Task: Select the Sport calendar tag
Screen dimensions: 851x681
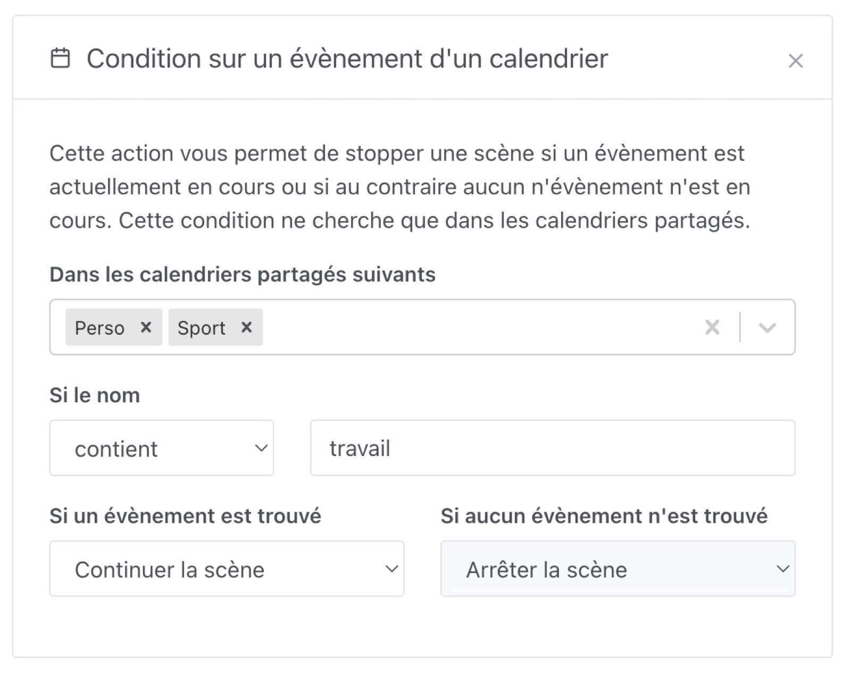Action: (201, 328)
